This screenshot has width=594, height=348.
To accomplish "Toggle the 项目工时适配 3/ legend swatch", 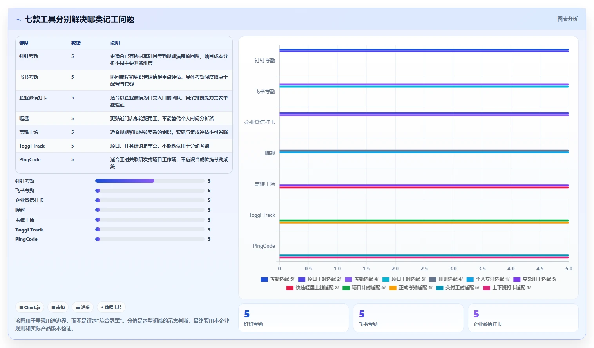I will pos(386,279).
